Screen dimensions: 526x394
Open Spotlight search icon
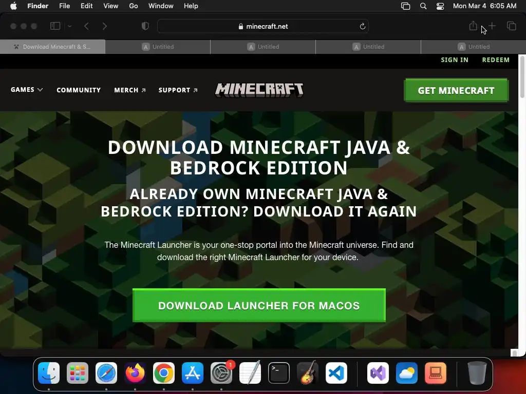(x=423, y=6)
